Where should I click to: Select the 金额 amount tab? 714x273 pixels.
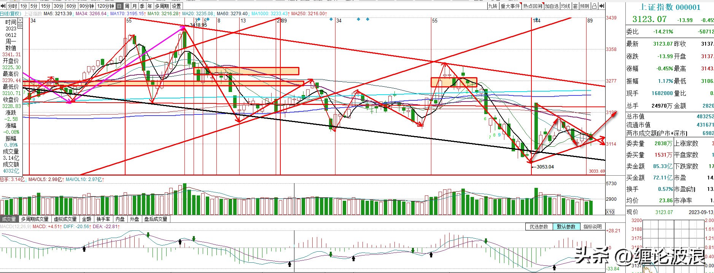click(x=87, y=219)
